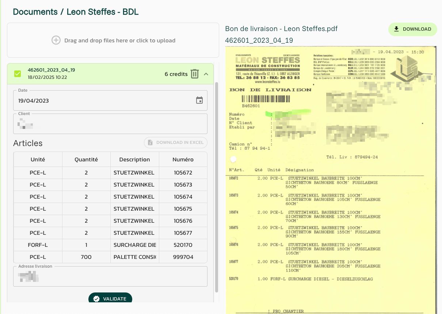442x314 pixels.
Task: Click the Documents breadcrumb link
Action: (35, 12)
